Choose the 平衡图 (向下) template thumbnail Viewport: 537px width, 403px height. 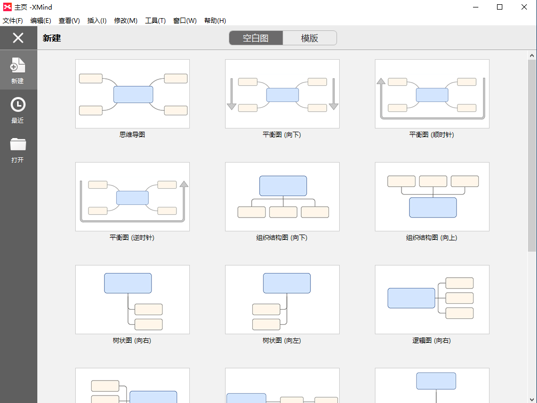[282, 94]
